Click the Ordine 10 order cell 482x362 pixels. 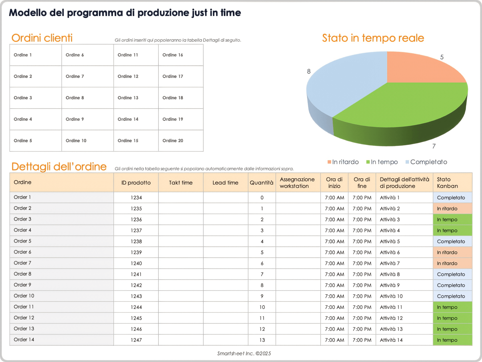coord(76,141)
